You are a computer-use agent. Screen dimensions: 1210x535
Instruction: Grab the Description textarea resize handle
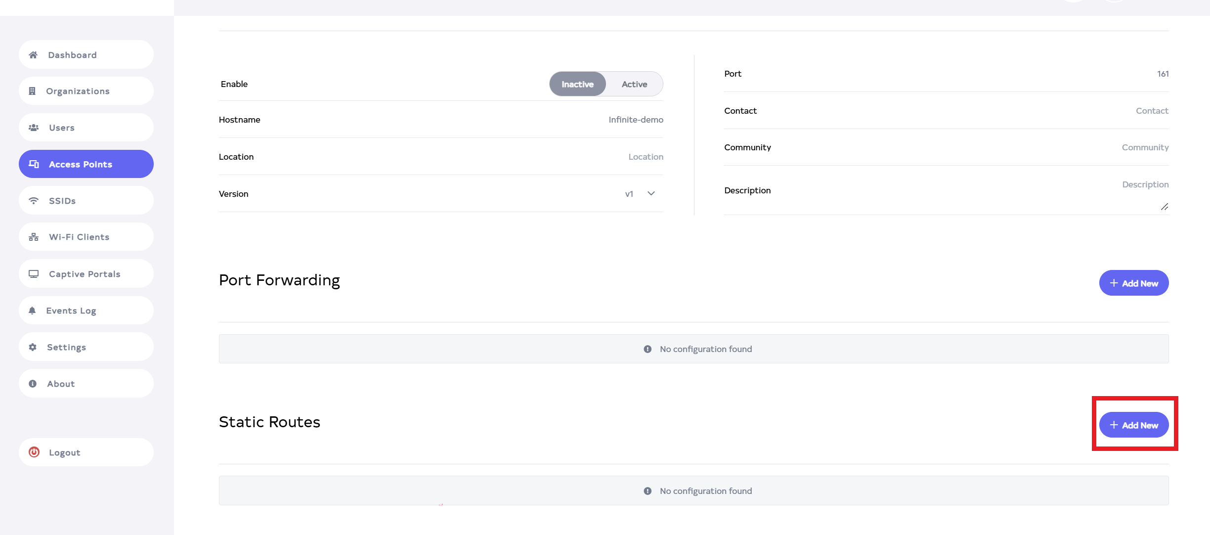(x=1165, y=207)
